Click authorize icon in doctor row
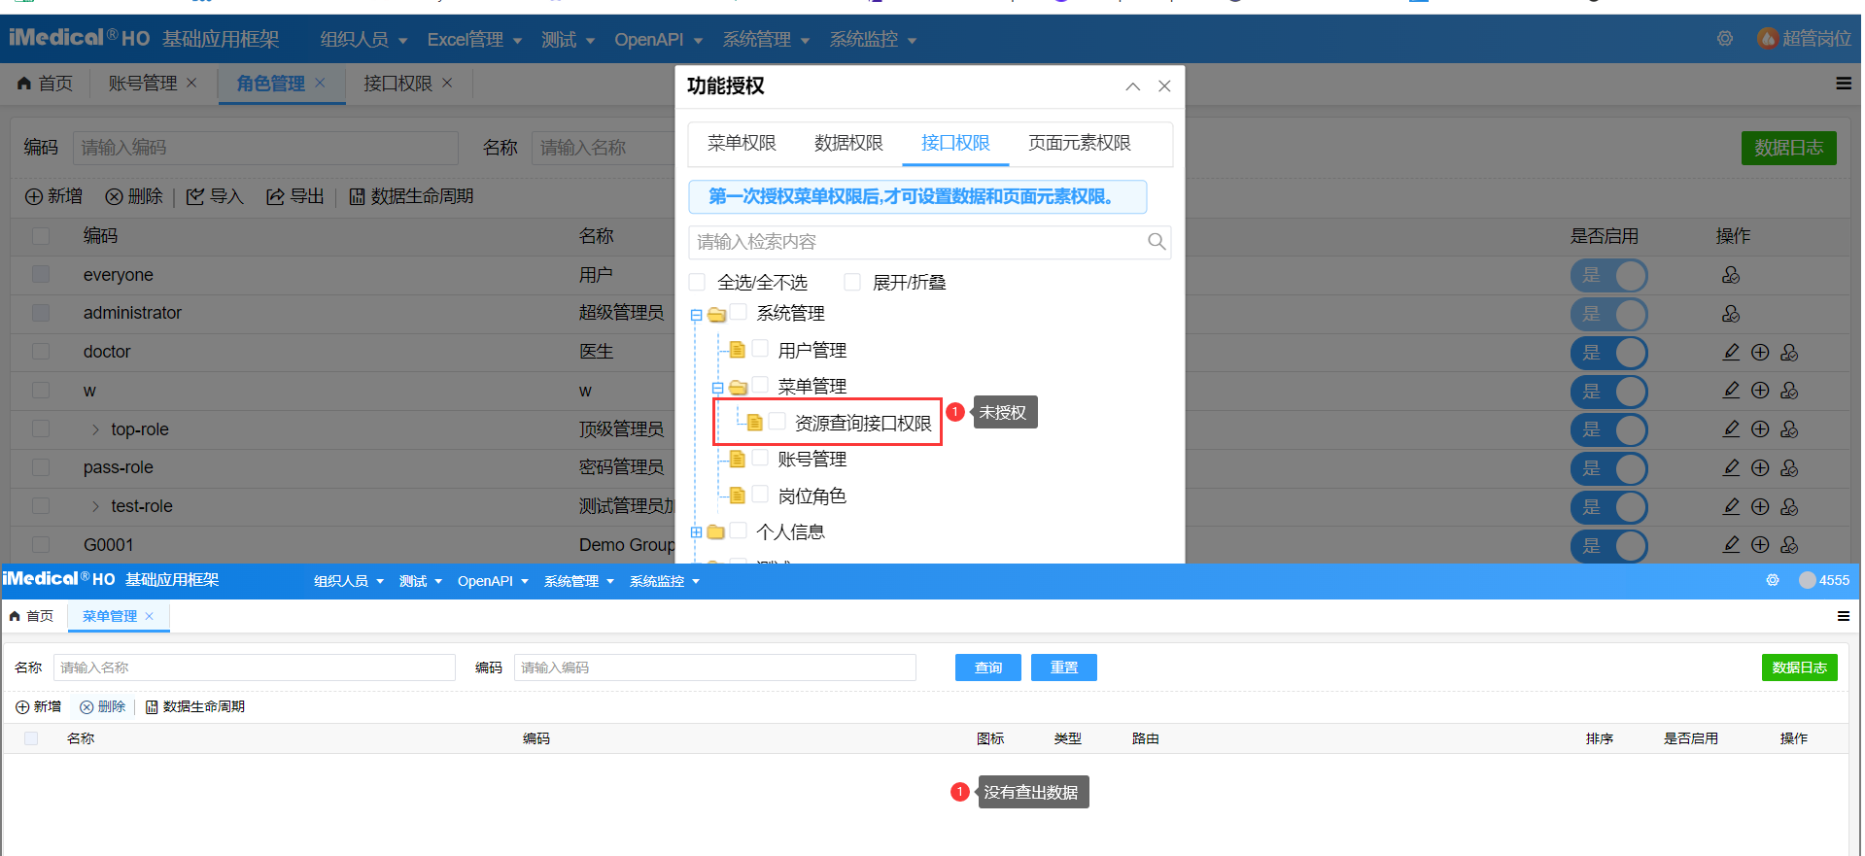Screen dimensions: 1865x856 [1789, 352]
